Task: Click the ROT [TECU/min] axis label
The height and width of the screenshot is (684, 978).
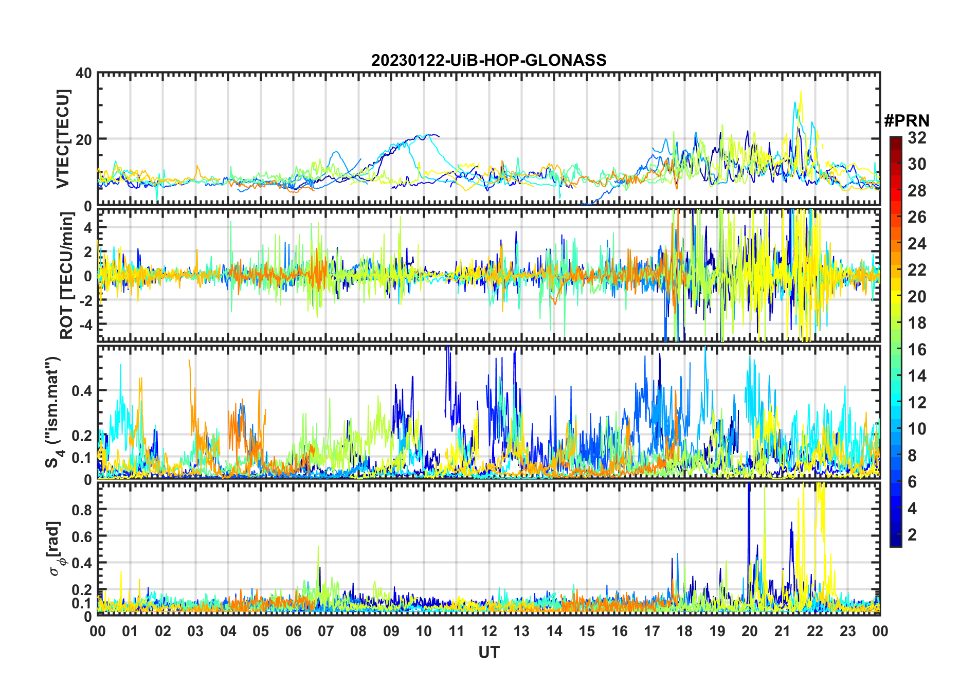Action: 66,276
